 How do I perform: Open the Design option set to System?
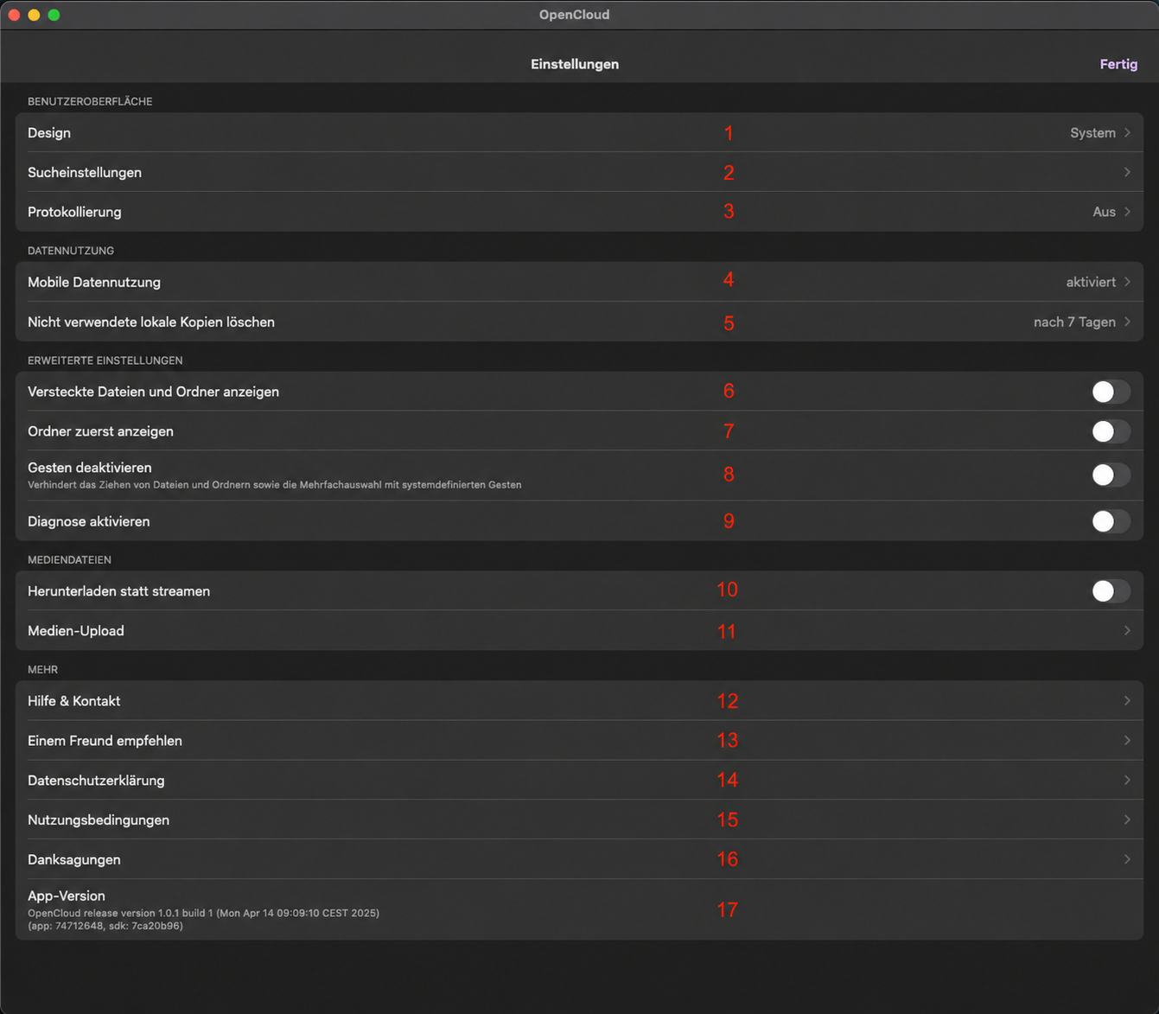point(579,132)
